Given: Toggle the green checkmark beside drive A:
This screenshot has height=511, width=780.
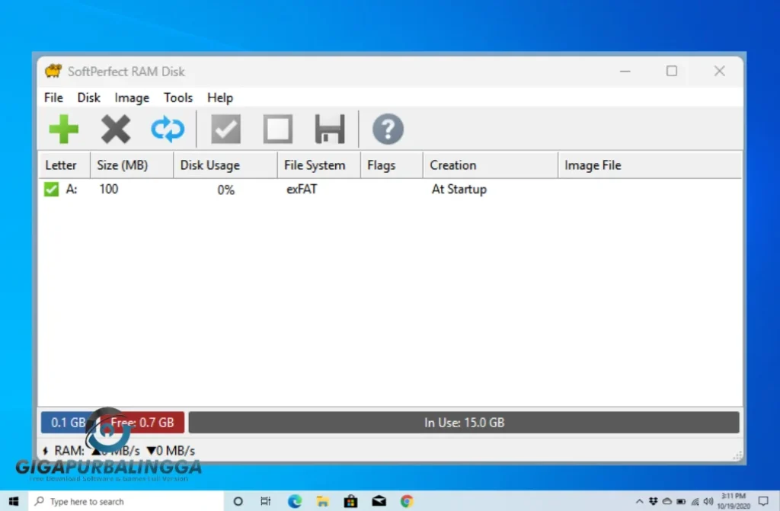Looking at the screenshot, I should pos(51,190).
